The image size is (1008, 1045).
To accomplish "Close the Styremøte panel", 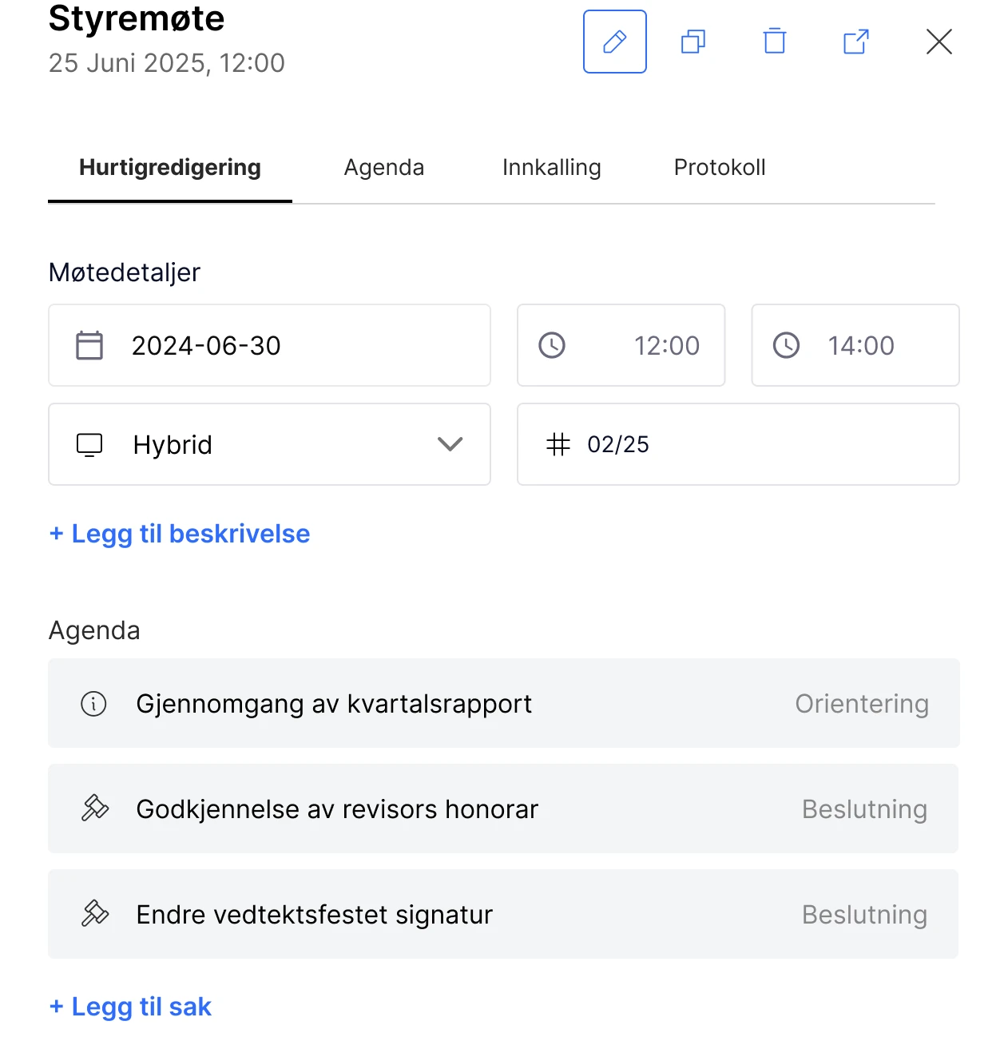I will (939, 42).
